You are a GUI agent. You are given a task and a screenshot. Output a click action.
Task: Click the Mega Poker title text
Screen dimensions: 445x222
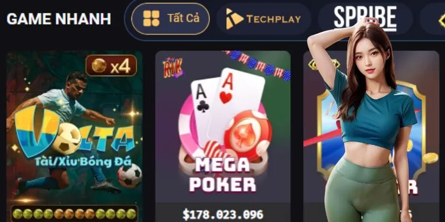click(223, 174)
